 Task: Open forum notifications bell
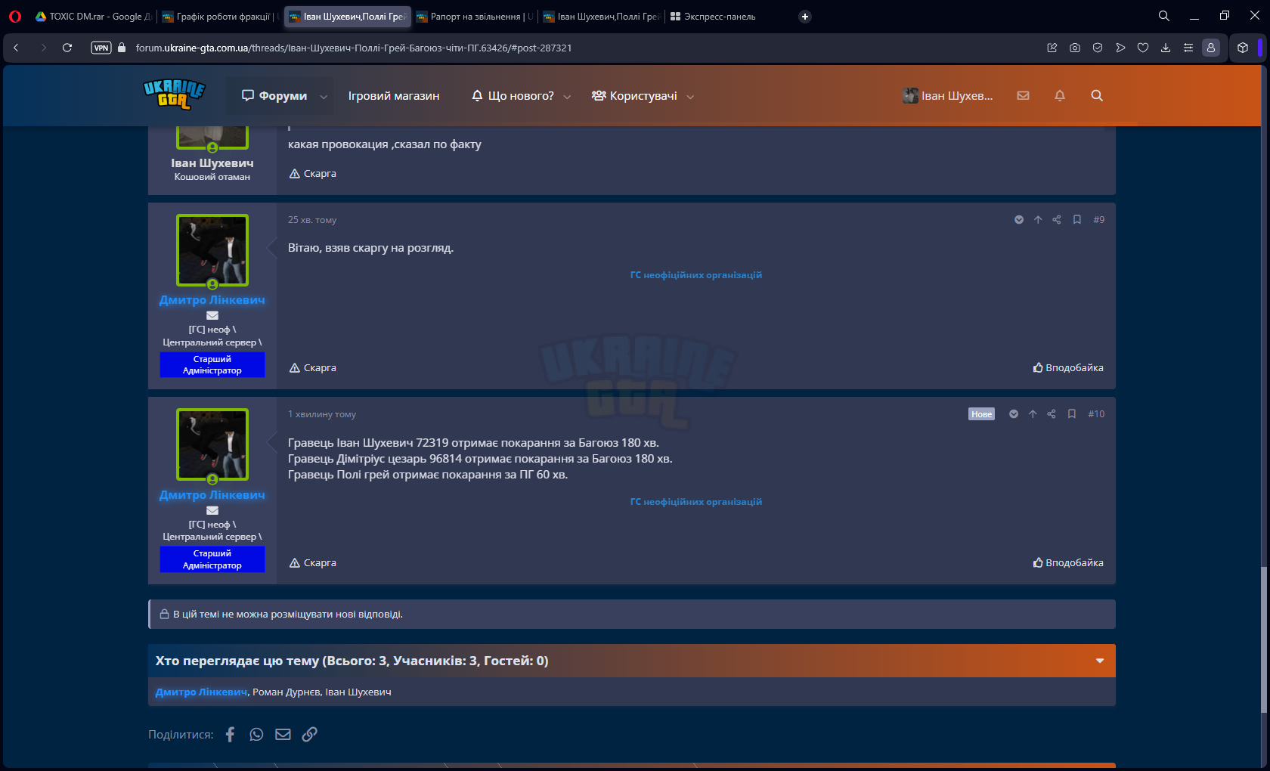(x=1060, y=96)
